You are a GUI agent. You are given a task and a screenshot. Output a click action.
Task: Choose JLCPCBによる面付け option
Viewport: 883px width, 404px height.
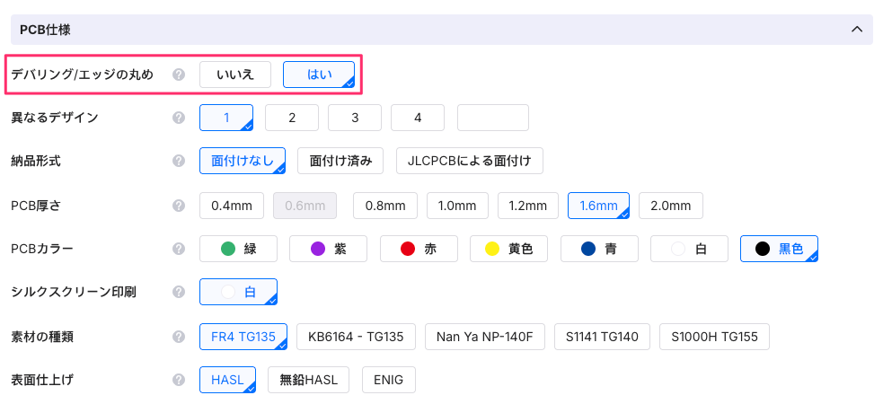click(469, 161)
